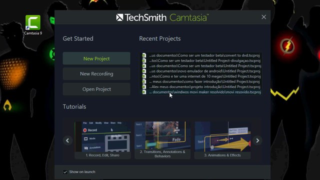Screen dimensions: 320x180
Task: Close the Camtasia welcome dialog
Action: [x=263, y=17]
